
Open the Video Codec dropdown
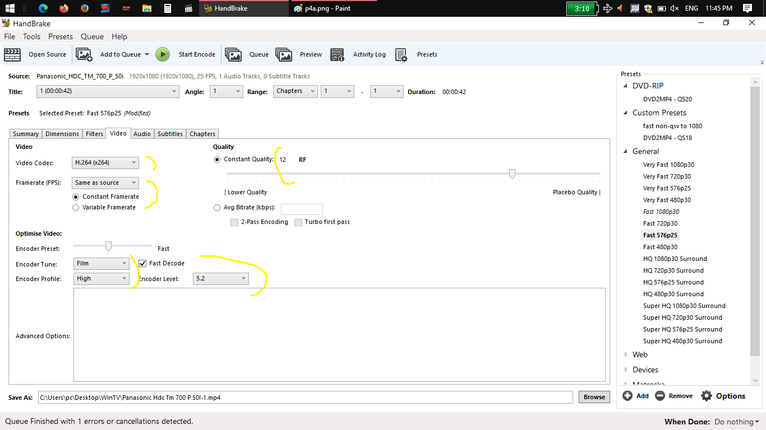click(105, 163)
